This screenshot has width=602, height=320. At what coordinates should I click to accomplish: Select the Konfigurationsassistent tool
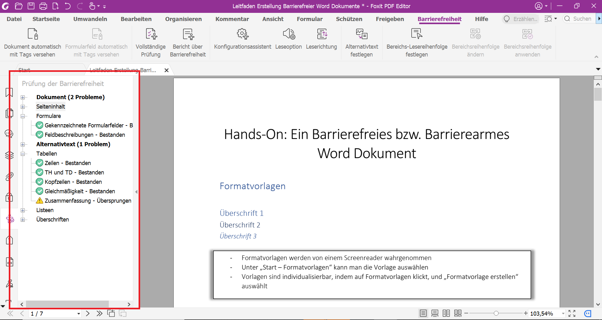click(242, 42)
